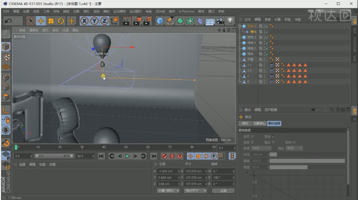The height and width of the screenshot is (200, 358).
Task: Toggle the green check on 球体
Action: [267, 54]
